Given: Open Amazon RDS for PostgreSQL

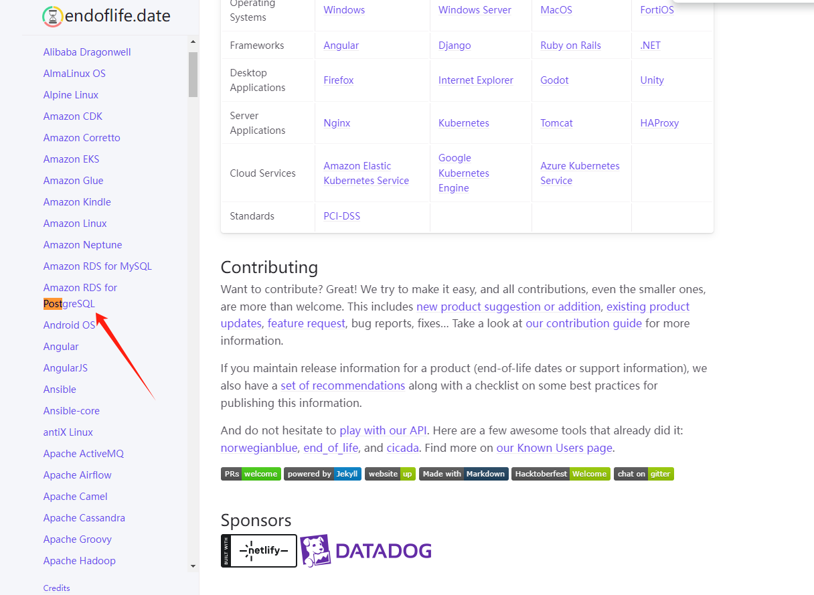Looking at the screenshot, I should tap(80, 296).
